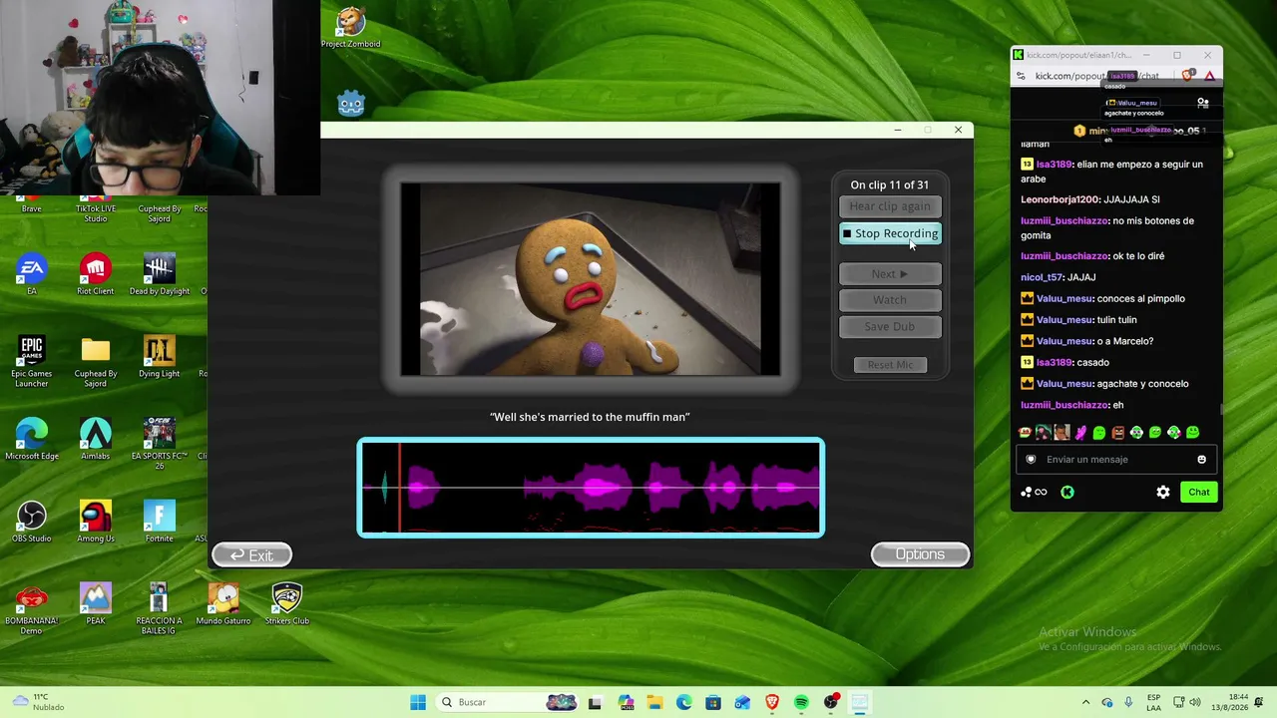Show hidden system tray icons
This screenshot has height=718, width=1277.
[x=1086, y=702]
